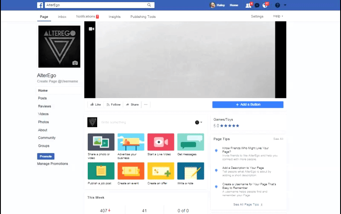Switch to the Insights tab
The height and width of the screenshot is (214, 341).
pyautogui.click(x=115, y=17)
